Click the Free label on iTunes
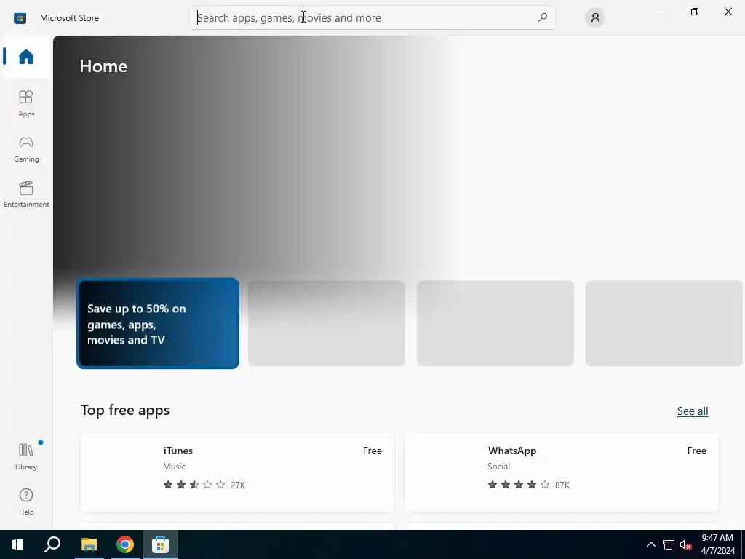 click(x=372, y=451)
